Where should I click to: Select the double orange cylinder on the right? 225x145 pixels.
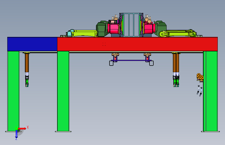[x=176, y=63]
